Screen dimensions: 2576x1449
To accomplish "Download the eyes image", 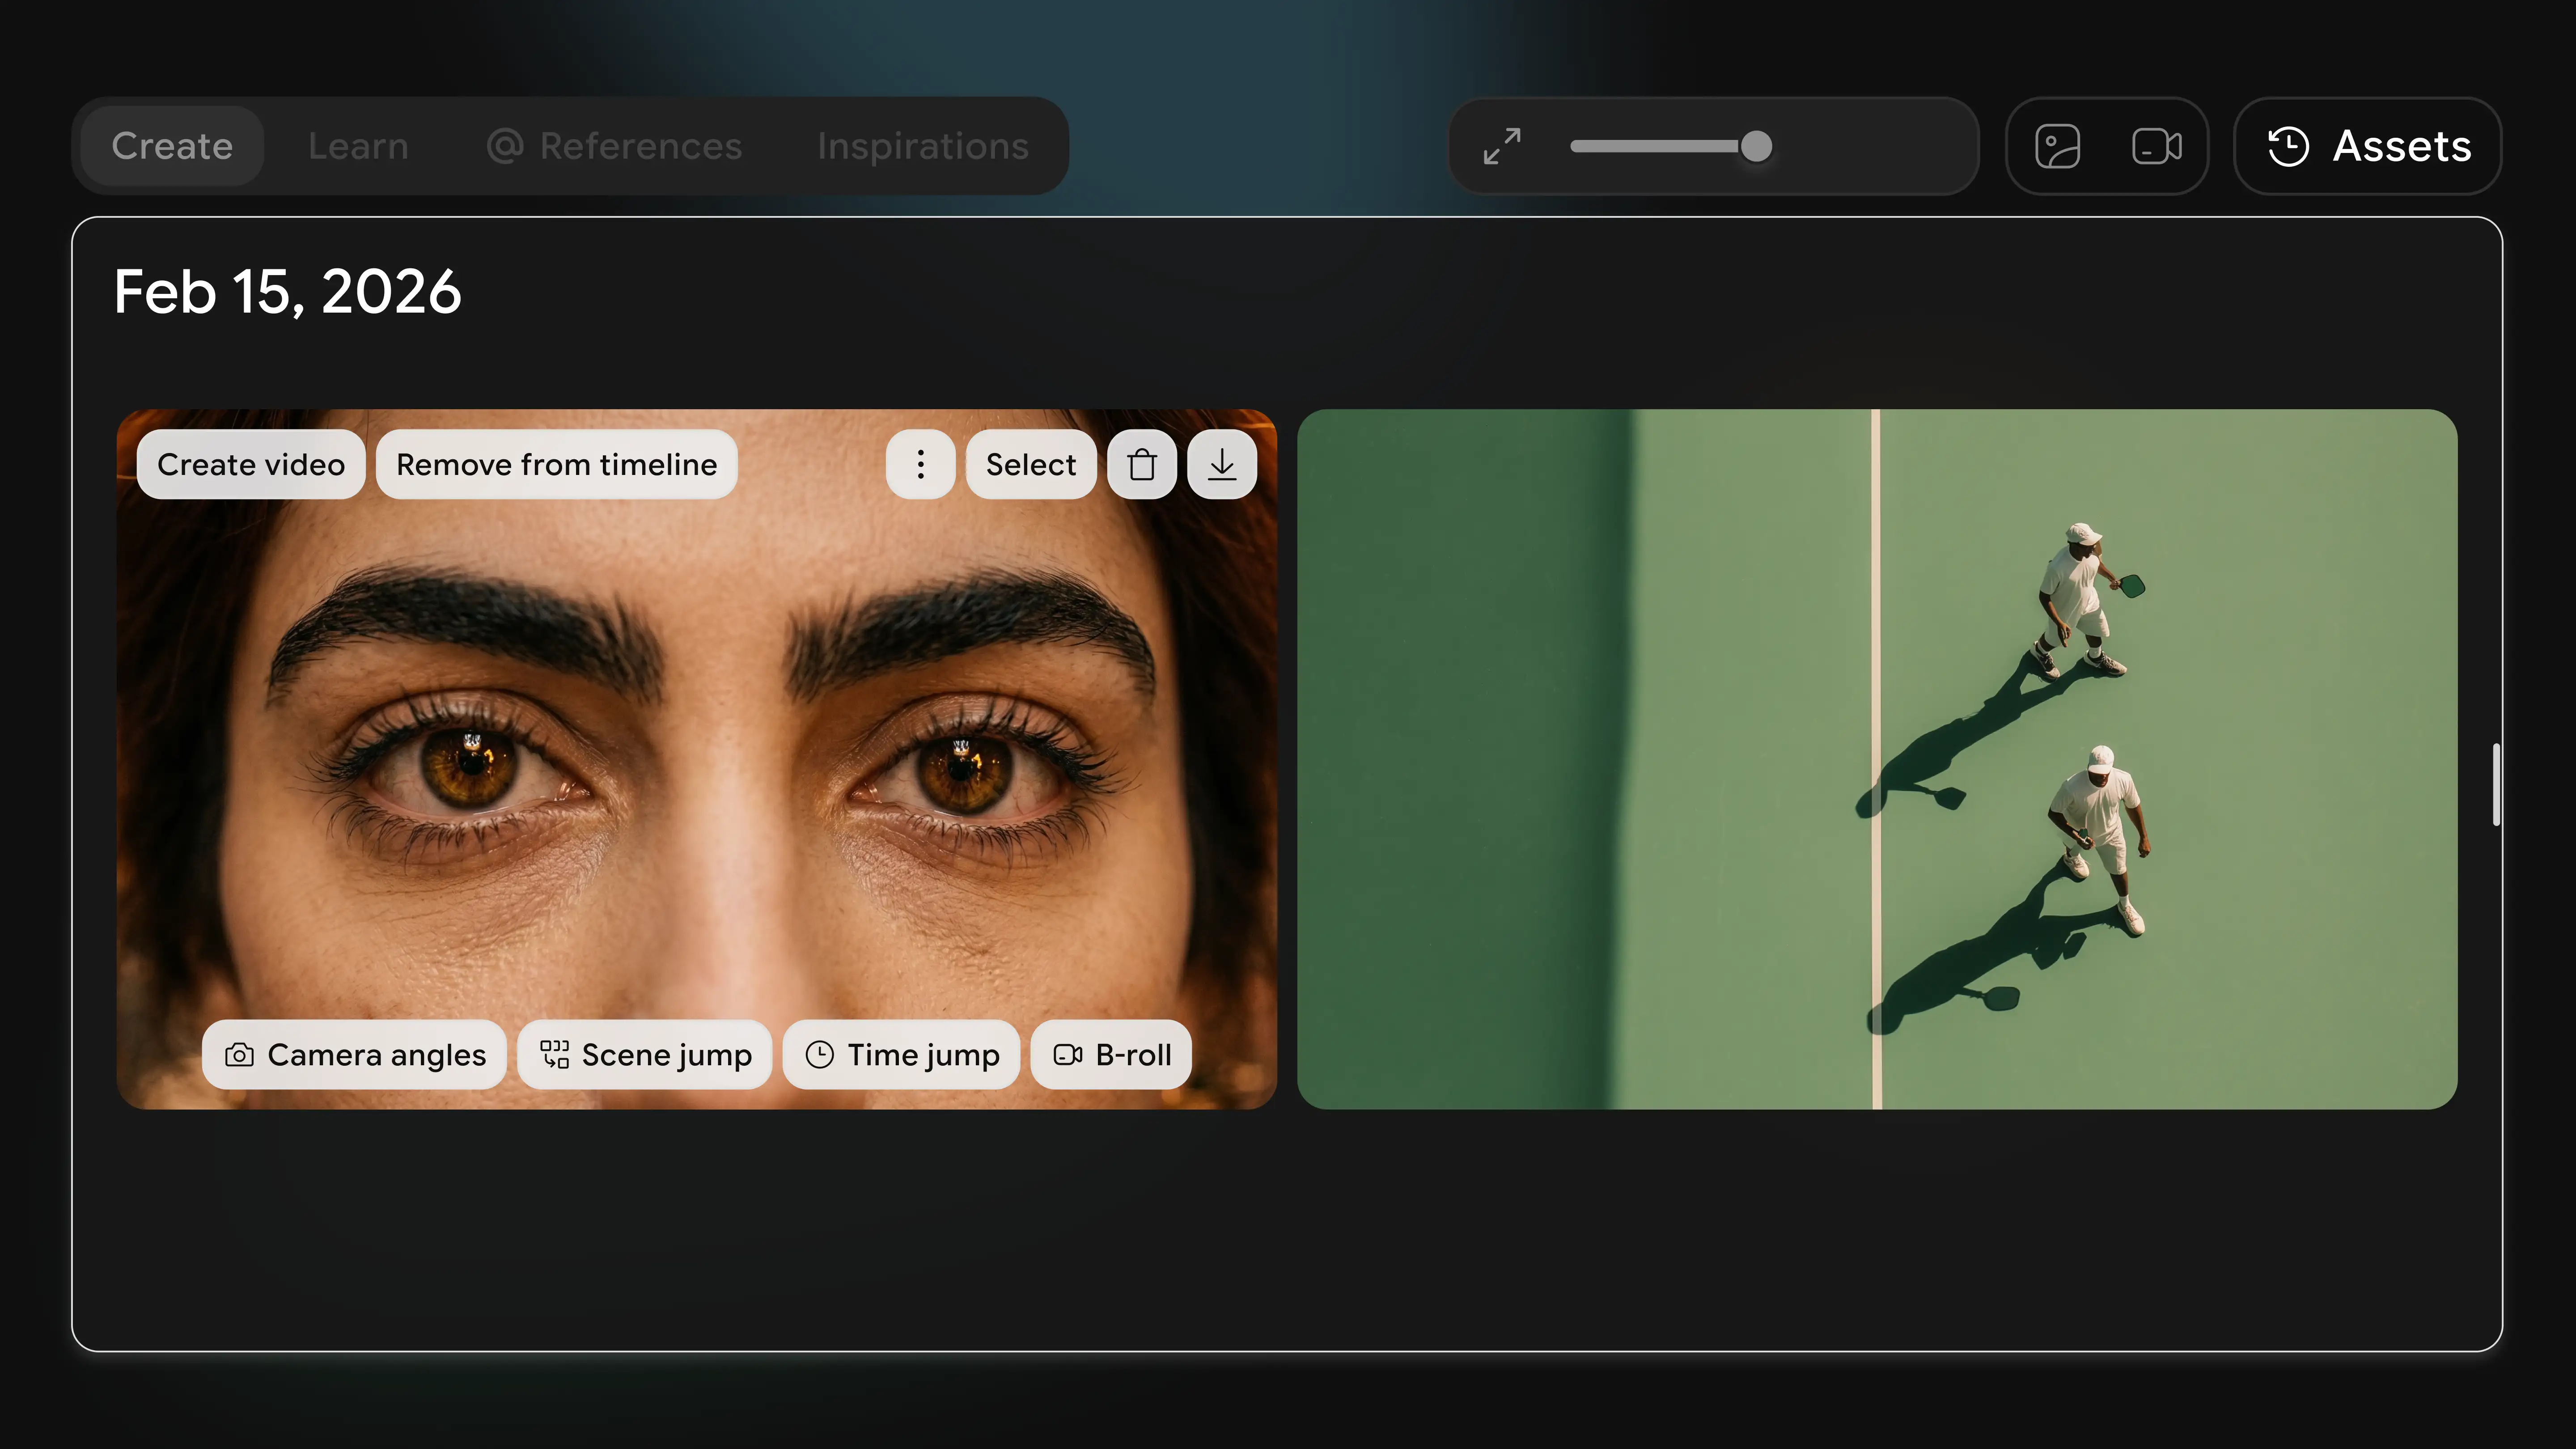I will (x=1222, y=464).
